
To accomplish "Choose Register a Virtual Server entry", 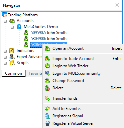I will pos(83,123).
